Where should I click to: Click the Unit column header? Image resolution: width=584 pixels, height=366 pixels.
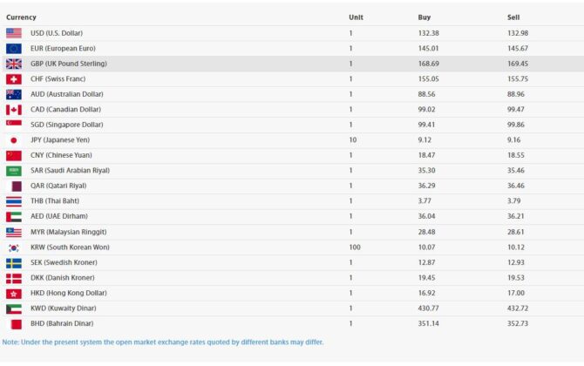pos(356,17)
